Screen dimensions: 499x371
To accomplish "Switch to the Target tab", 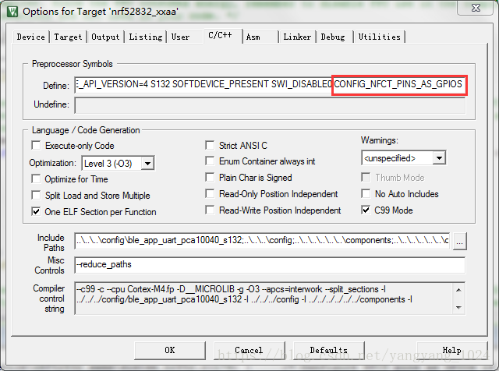I will click(x=68, y=37).
